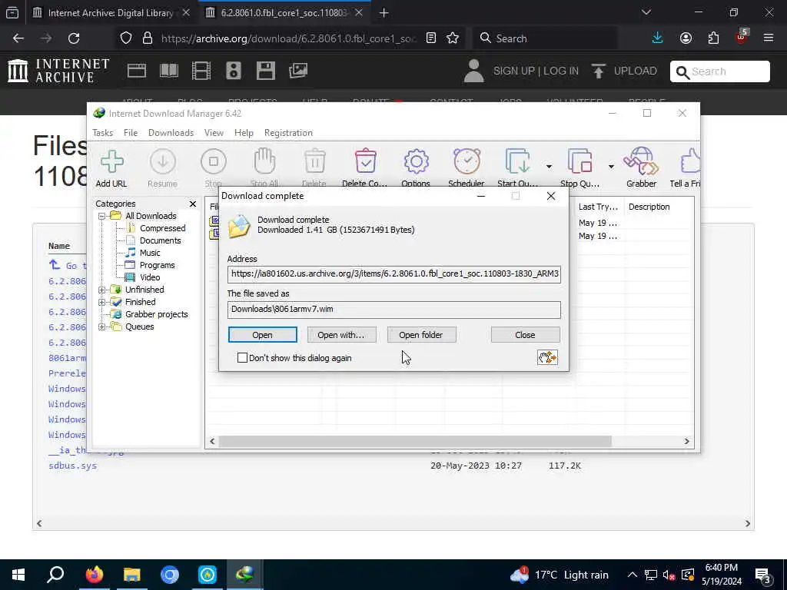Click the Upload arrow icon
The image size is (787, 590).
pyautogui.click(x=598, y=71)
